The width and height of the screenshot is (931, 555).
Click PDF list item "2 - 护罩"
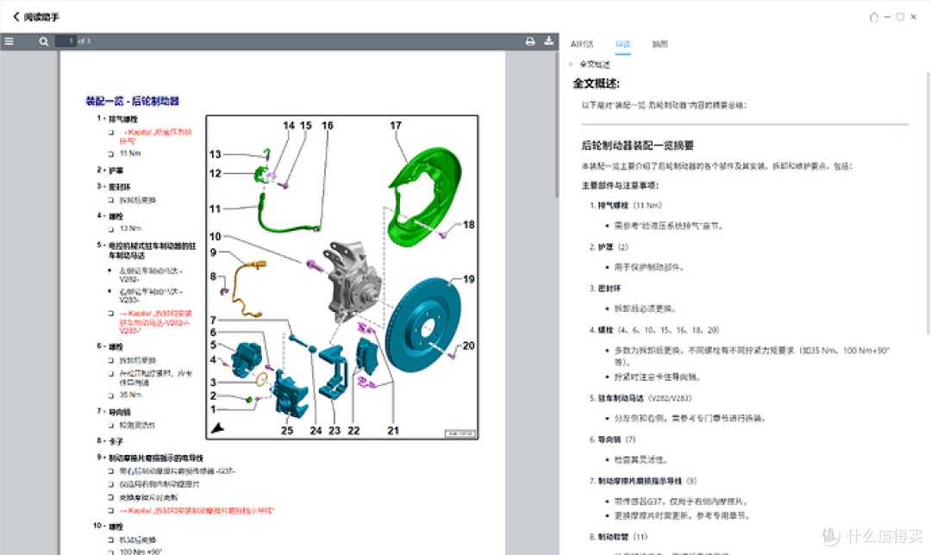110,171
